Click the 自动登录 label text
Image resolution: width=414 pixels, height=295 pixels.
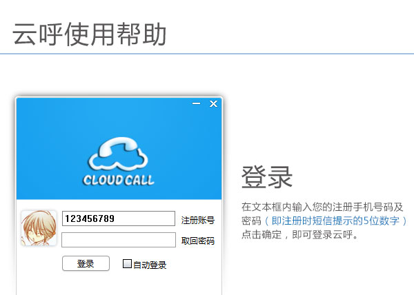click(150, 265)
